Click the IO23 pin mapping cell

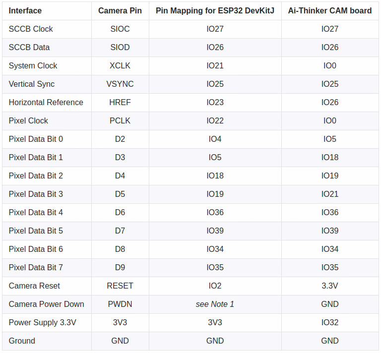(215, 102)
